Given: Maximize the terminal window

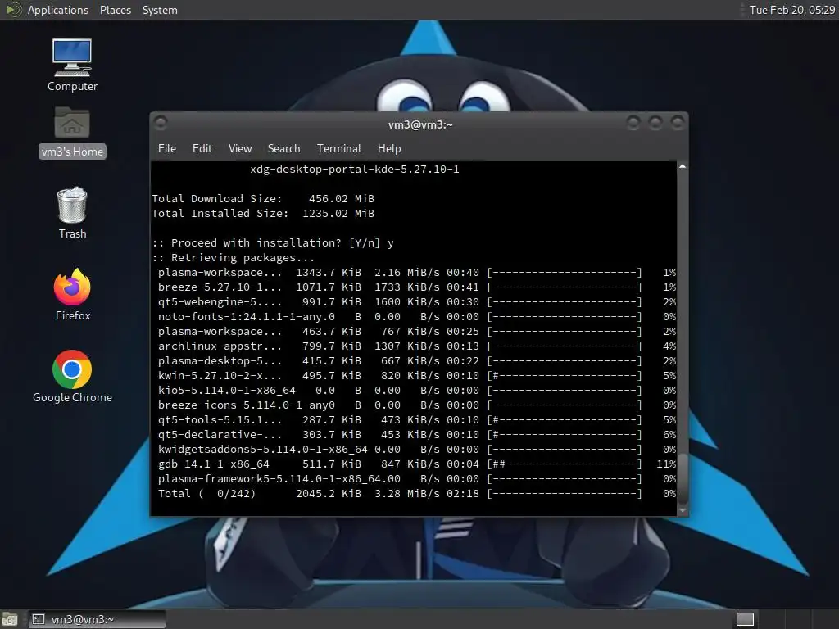Looking at the screenshot, I should tap(655, 123).
